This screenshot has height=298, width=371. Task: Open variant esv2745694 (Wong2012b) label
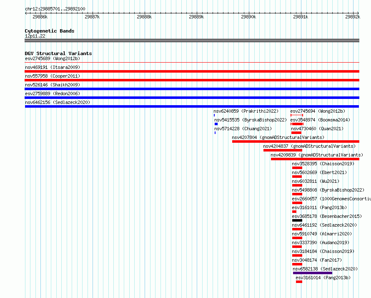point(318,111)
